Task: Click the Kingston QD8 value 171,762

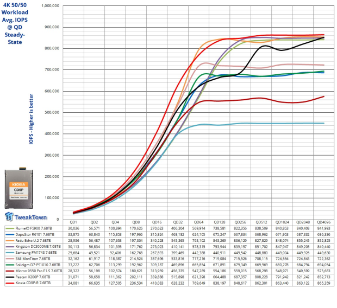Action: 136,247
